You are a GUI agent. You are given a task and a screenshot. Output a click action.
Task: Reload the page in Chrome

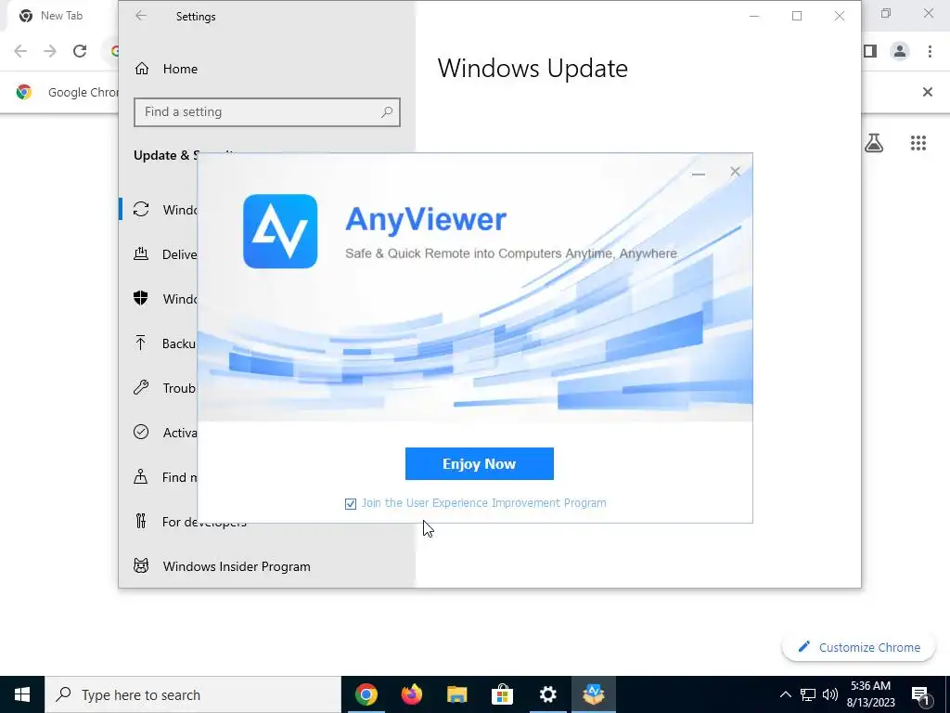tap(80, 51)
